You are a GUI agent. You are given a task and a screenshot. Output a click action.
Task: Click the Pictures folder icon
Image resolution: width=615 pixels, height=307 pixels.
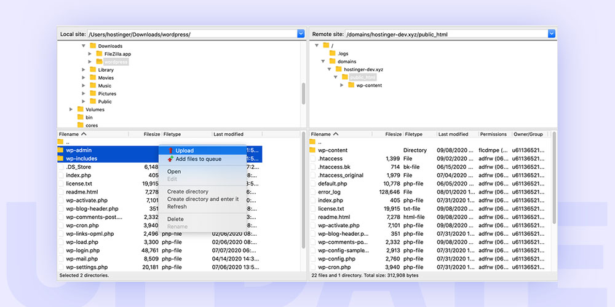click(x=93, y=93)
